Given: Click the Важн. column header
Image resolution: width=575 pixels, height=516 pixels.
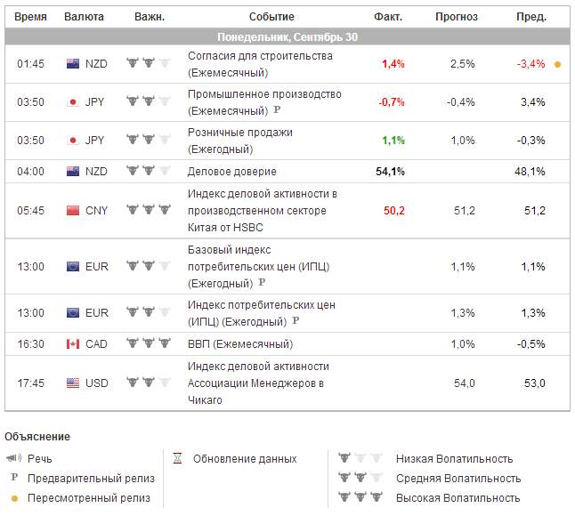Looking at the screenshot, I should [148, 17].
